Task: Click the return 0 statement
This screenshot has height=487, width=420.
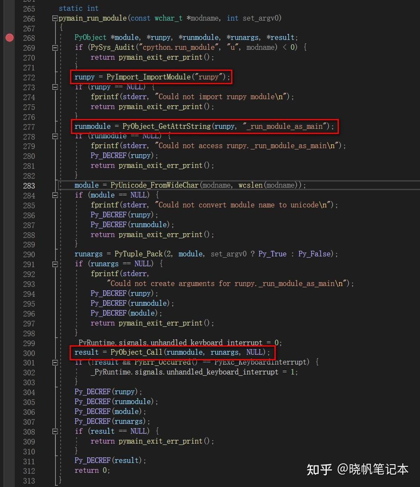Action: (x=91, y=470)
